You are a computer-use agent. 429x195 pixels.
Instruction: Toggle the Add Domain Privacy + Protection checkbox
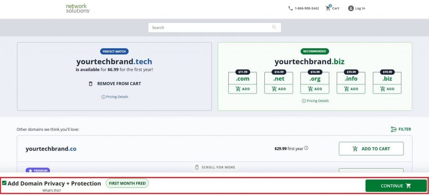click(4, 183)
